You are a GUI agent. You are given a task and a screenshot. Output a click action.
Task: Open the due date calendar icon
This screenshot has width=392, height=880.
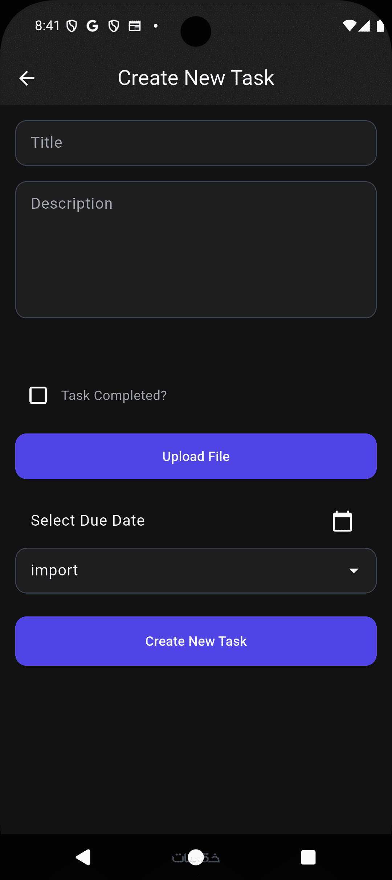tap(342, 521)
